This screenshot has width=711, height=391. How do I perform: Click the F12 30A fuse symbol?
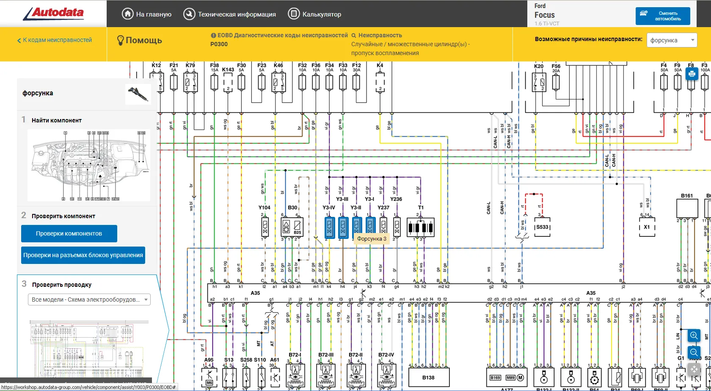[x=356, y=82]
